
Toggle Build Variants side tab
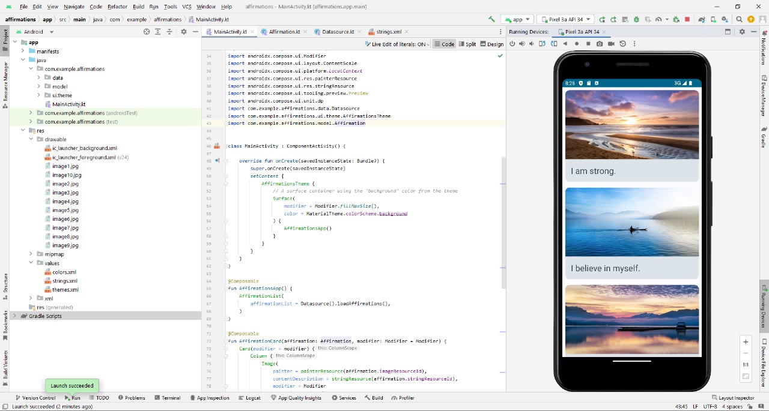pyautogui.click(x=5, y=367)
